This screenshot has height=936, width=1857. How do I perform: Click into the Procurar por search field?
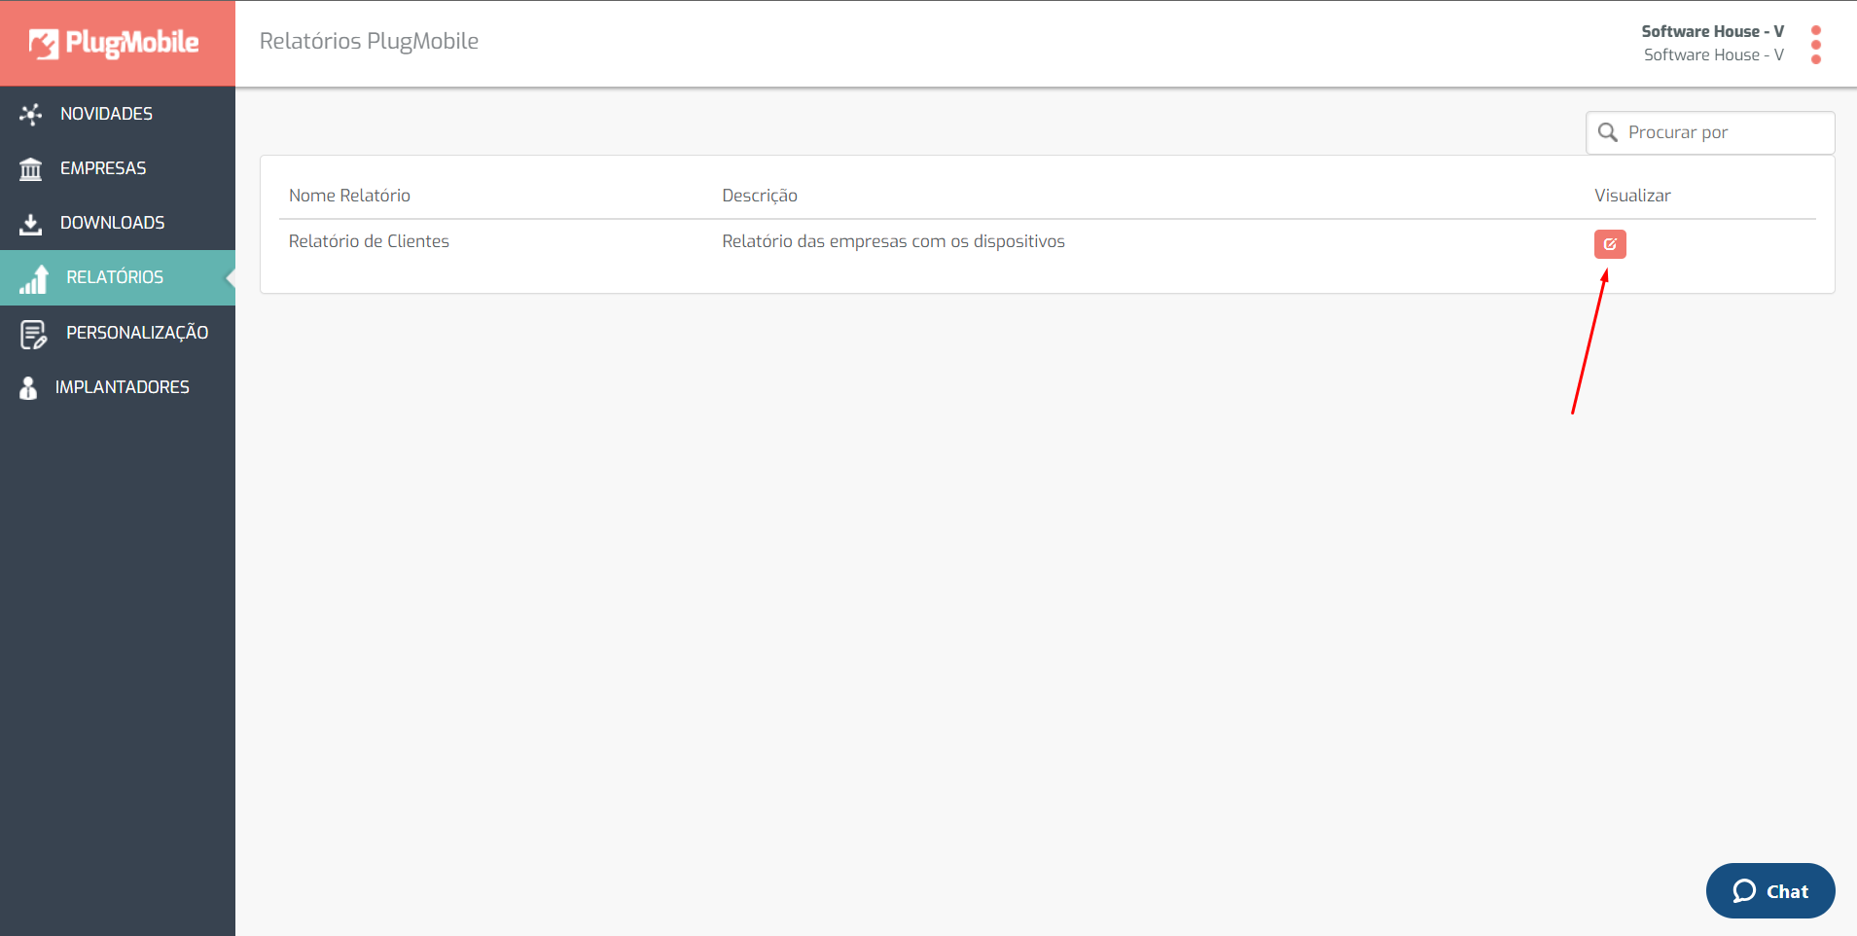click(1710, 132)
